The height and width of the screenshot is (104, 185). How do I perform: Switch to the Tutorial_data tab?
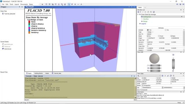pos(57,73)
